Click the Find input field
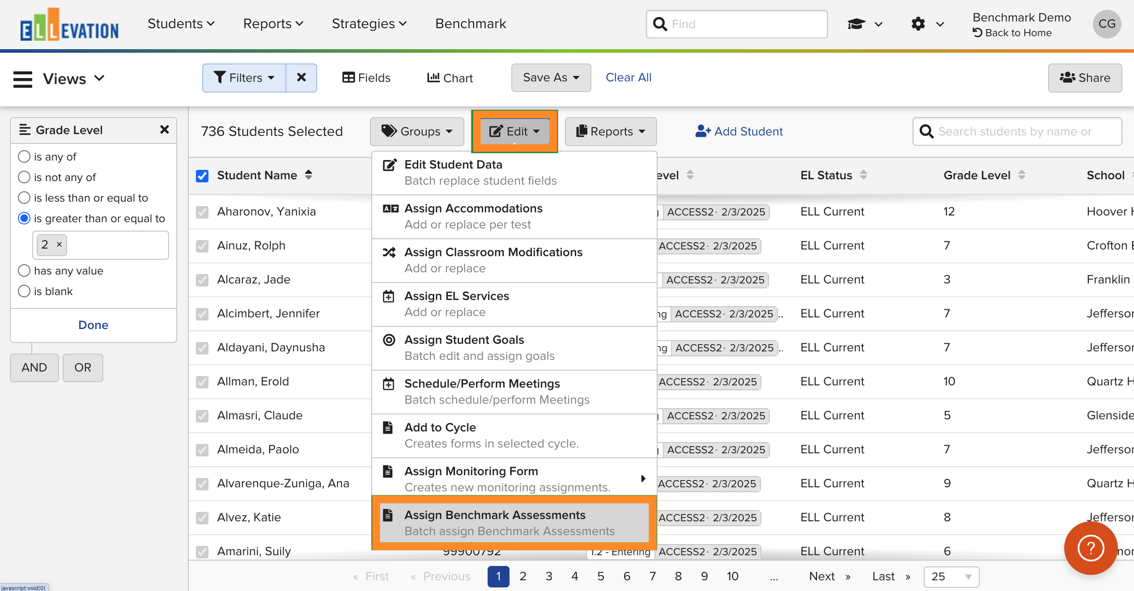This screenshot has height=591, width=1134. point(737,24)
